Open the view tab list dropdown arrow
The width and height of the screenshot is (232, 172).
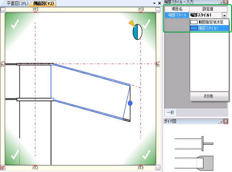(154, 3)
